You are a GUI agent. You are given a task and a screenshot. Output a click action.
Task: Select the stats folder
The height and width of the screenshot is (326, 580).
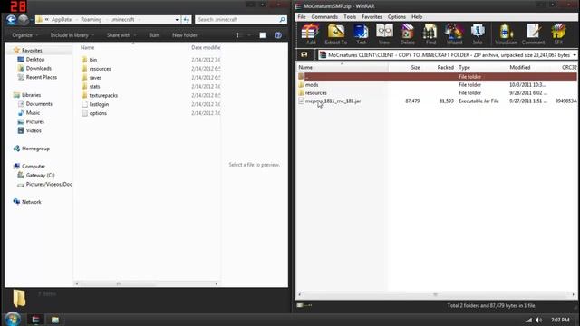click(x=94, y=86)
